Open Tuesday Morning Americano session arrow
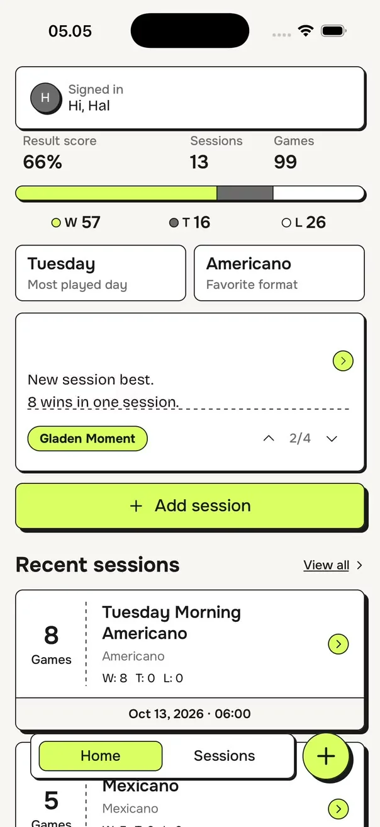 point(338,644)
